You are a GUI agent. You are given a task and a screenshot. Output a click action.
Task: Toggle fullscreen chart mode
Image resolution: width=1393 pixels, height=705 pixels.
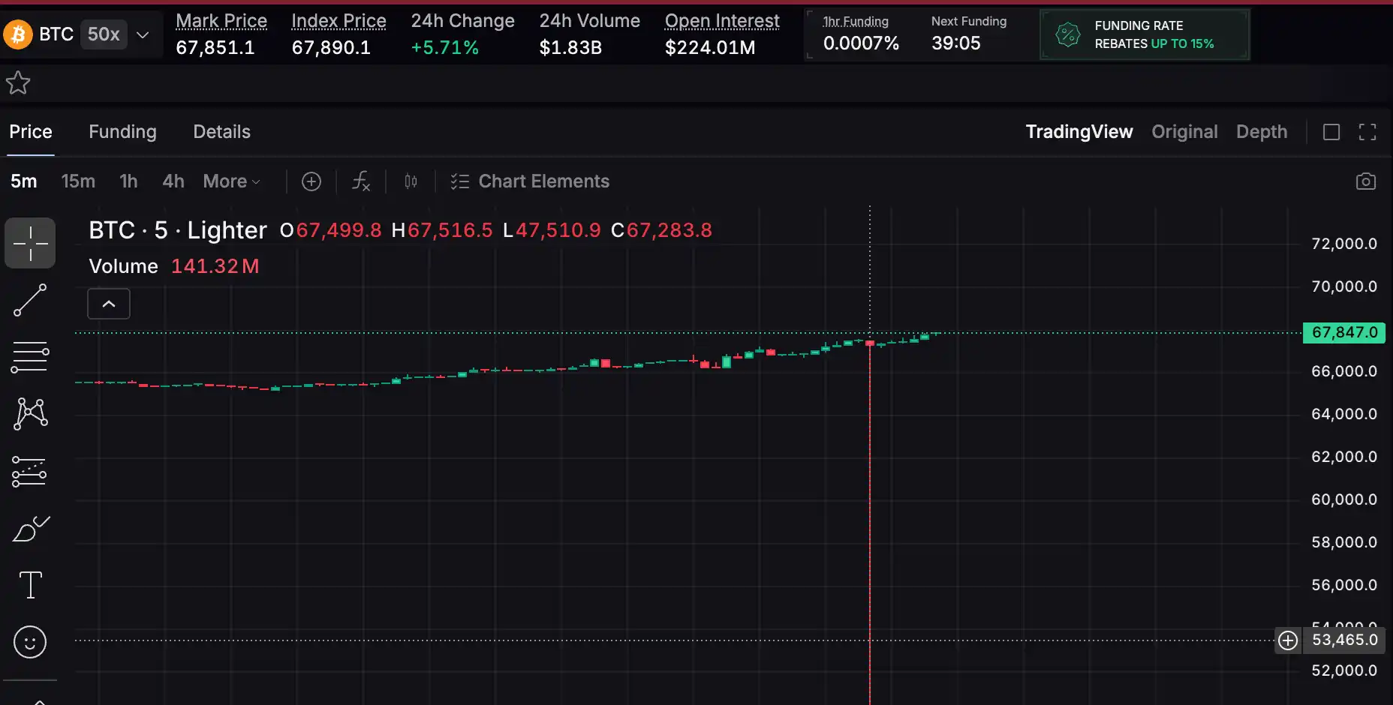pyautogui.click(x=1367, y=132)
